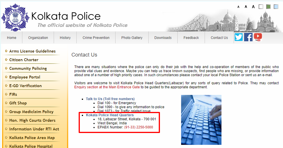Image resolution: width=283 pixels, height=148 pixels.
Task: Click the 'West Bengal, India' line
Action: coord(112,123)
